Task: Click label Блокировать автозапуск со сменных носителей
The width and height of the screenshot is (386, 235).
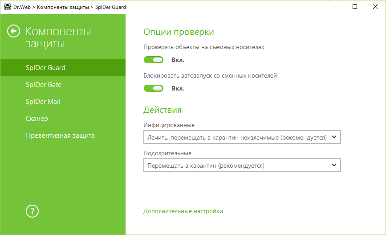Action: tap(210, 75)
